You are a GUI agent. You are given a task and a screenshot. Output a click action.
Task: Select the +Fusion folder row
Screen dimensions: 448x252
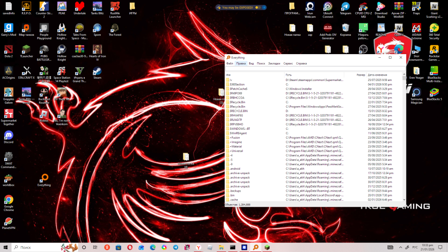(x=314, y=137)
